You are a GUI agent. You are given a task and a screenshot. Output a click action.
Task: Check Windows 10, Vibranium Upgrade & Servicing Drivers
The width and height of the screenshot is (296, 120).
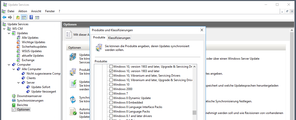coord(111,80)
